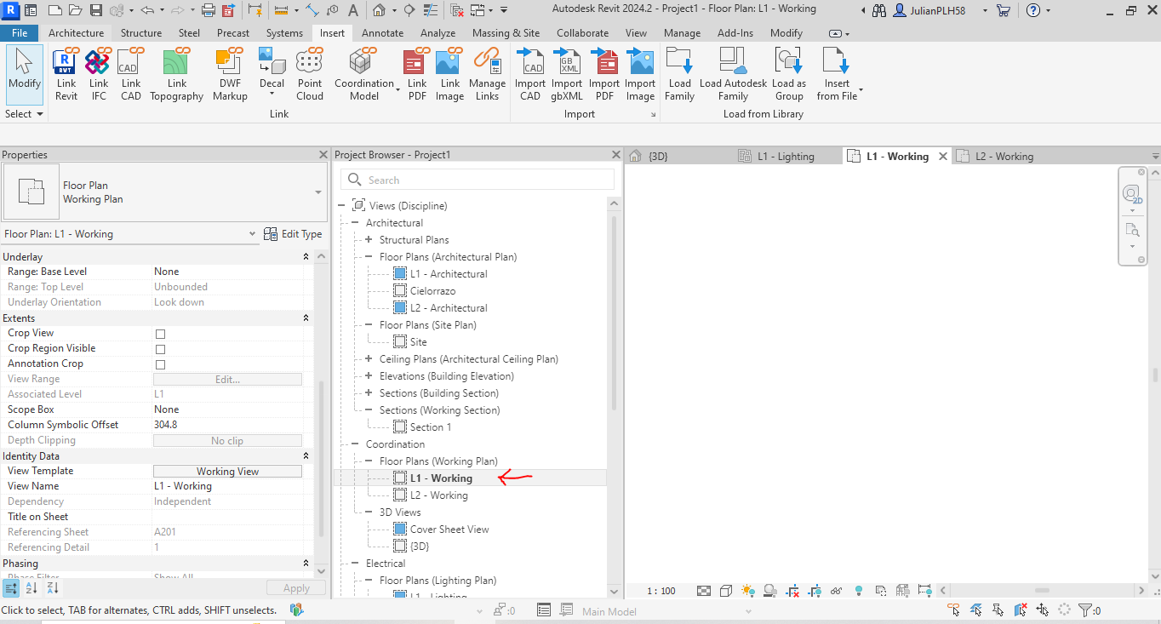Collapse the Extents properties section
This screenshot has width=1161, height=624.
click(306, 318)
